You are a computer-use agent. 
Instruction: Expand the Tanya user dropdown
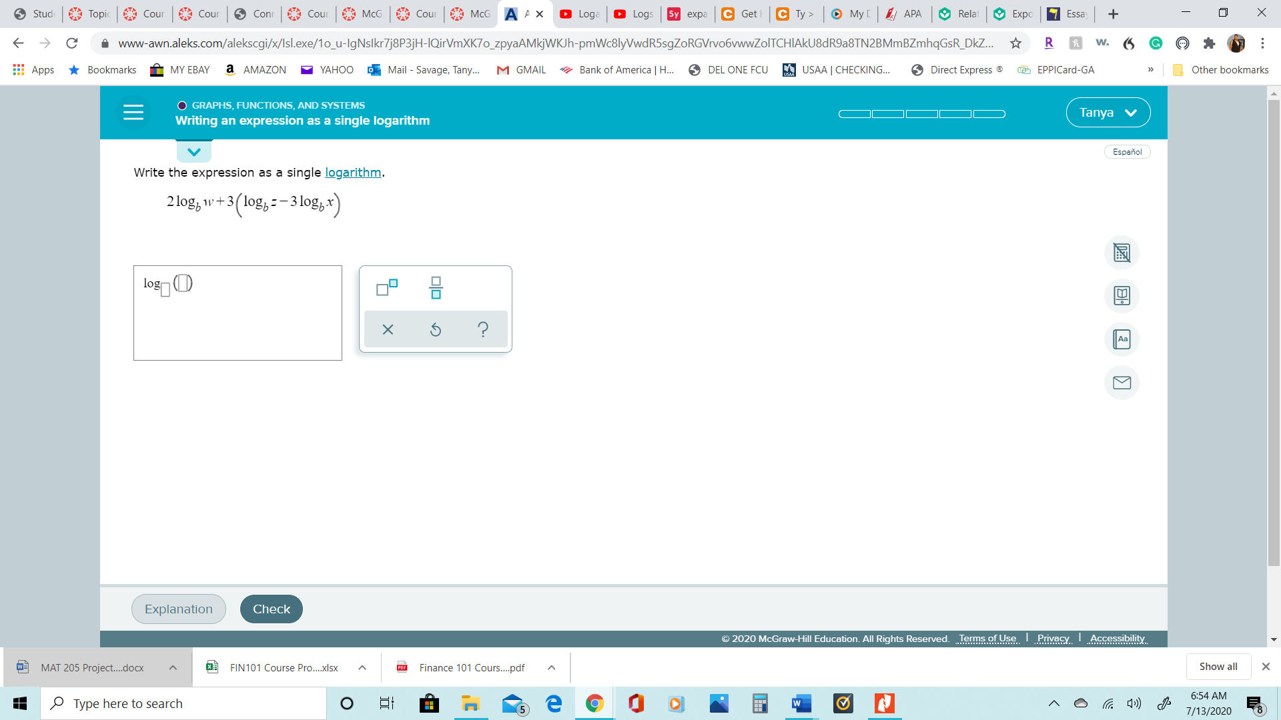(1108, 113)
